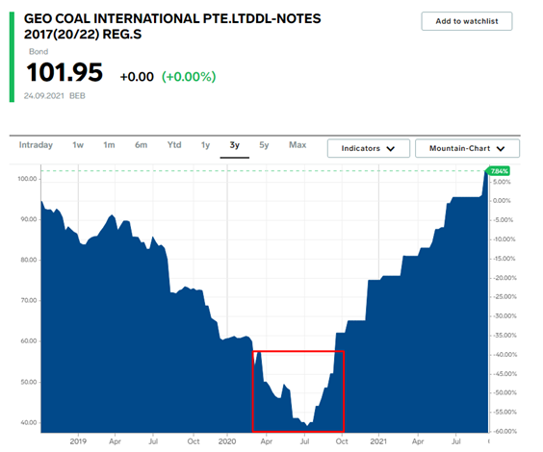Add the bond to the watchlist

click(x=467, y=21)
